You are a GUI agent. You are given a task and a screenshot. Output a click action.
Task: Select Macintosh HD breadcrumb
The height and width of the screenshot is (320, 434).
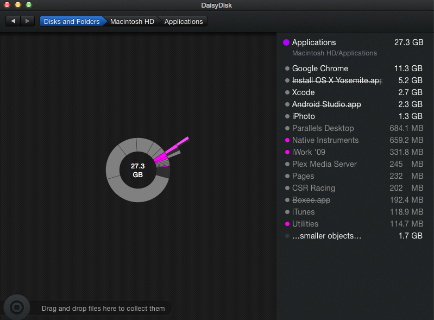coord(132,22)
